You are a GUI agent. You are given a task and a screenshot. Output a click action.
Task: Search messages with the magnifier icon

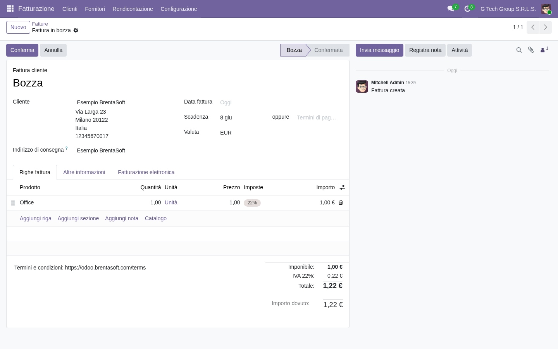519,50
